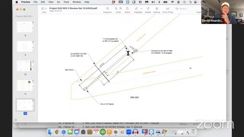Show the Markup toolbar
This screenshot has width=244, height=137.
157,8
